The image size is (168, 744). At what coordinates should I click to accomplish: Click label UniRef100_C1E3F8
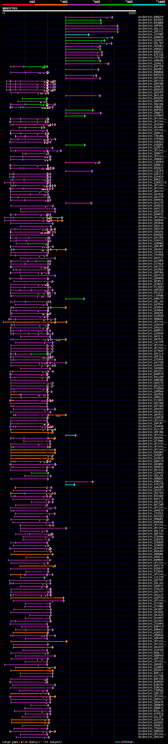tap(151, 171)
